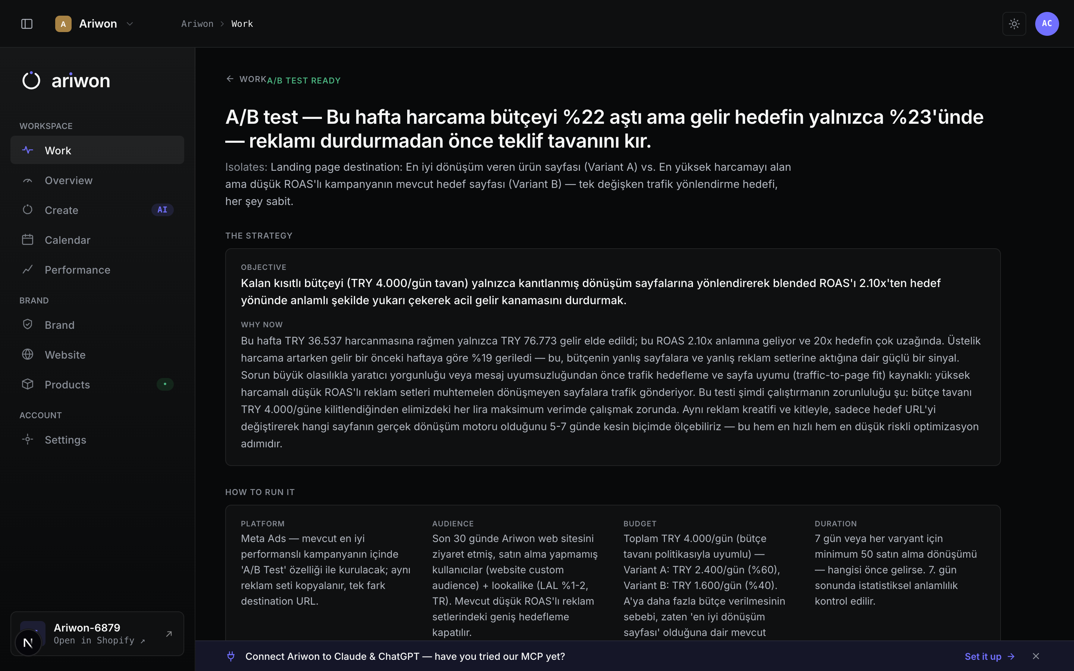Screen dimensions: 1074x671
Task: Open the Brand page
Action: point(97,325)
